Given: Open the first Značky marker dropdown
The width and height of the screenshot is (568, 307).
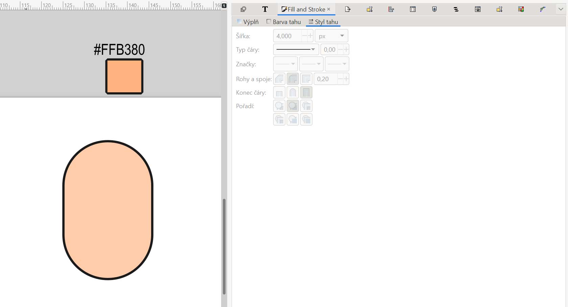Looking at the screenshot, I should [x=285, y=64].
